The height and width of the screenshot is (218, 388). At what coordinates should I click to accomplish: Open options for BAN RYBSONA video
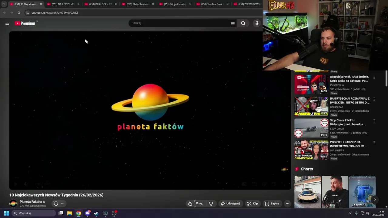point(374,99)
